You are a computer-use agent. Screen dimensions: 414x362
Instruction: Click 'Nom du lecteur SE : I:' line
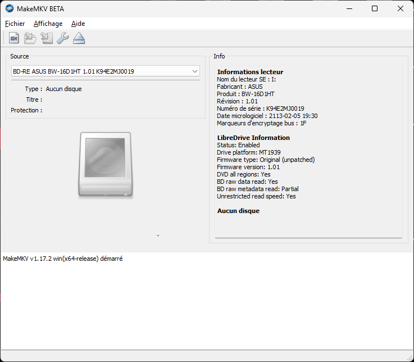coord(247,79)
